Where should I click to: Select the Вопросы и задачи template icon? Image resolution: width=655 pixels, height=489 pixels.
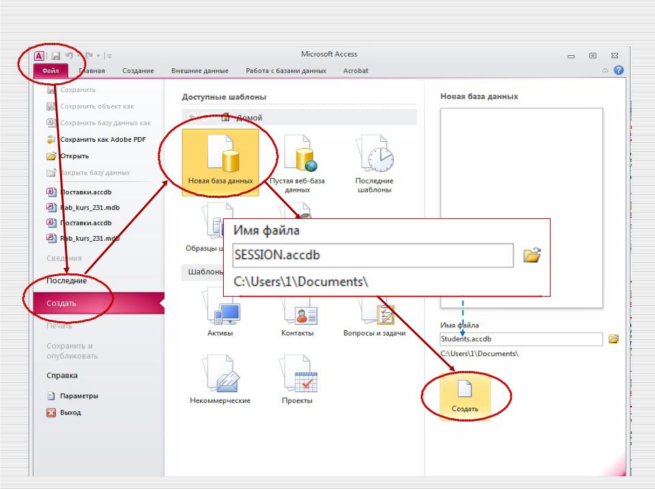coord(377,312)
